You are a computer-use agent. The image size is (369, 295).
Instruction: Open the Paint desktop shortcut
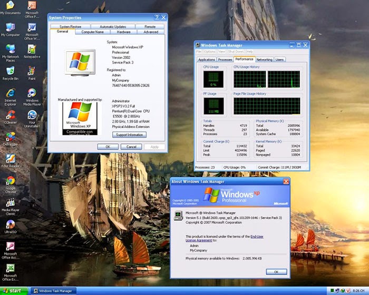(32, 71)
